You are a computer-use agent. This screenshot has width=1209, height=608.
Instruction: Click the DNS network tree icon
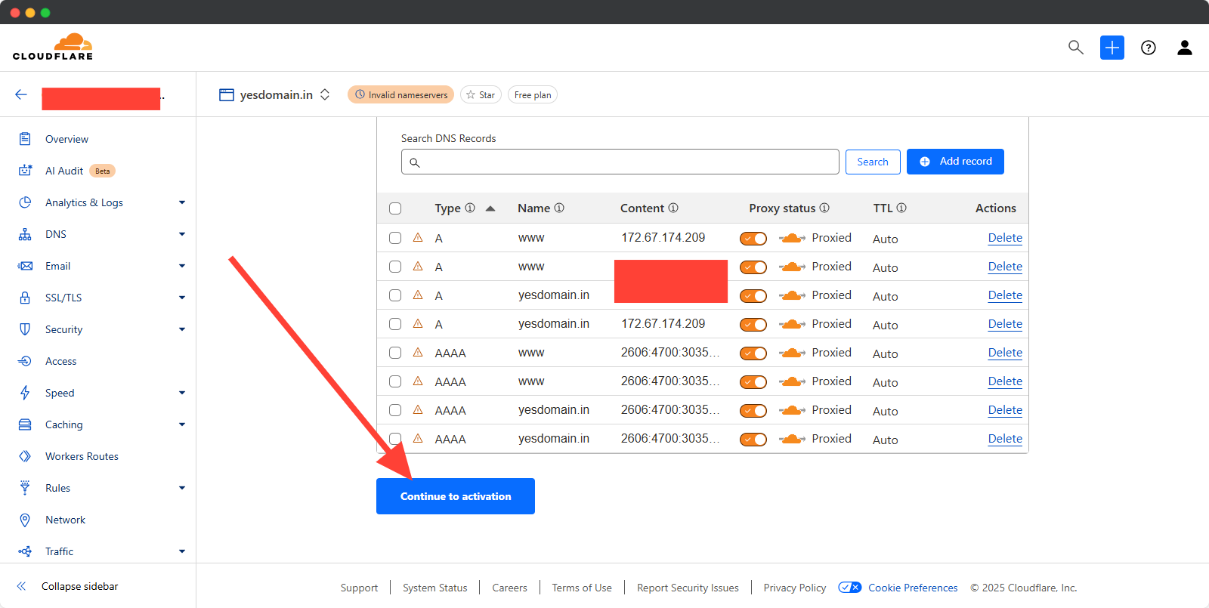[x=25, y=234]
